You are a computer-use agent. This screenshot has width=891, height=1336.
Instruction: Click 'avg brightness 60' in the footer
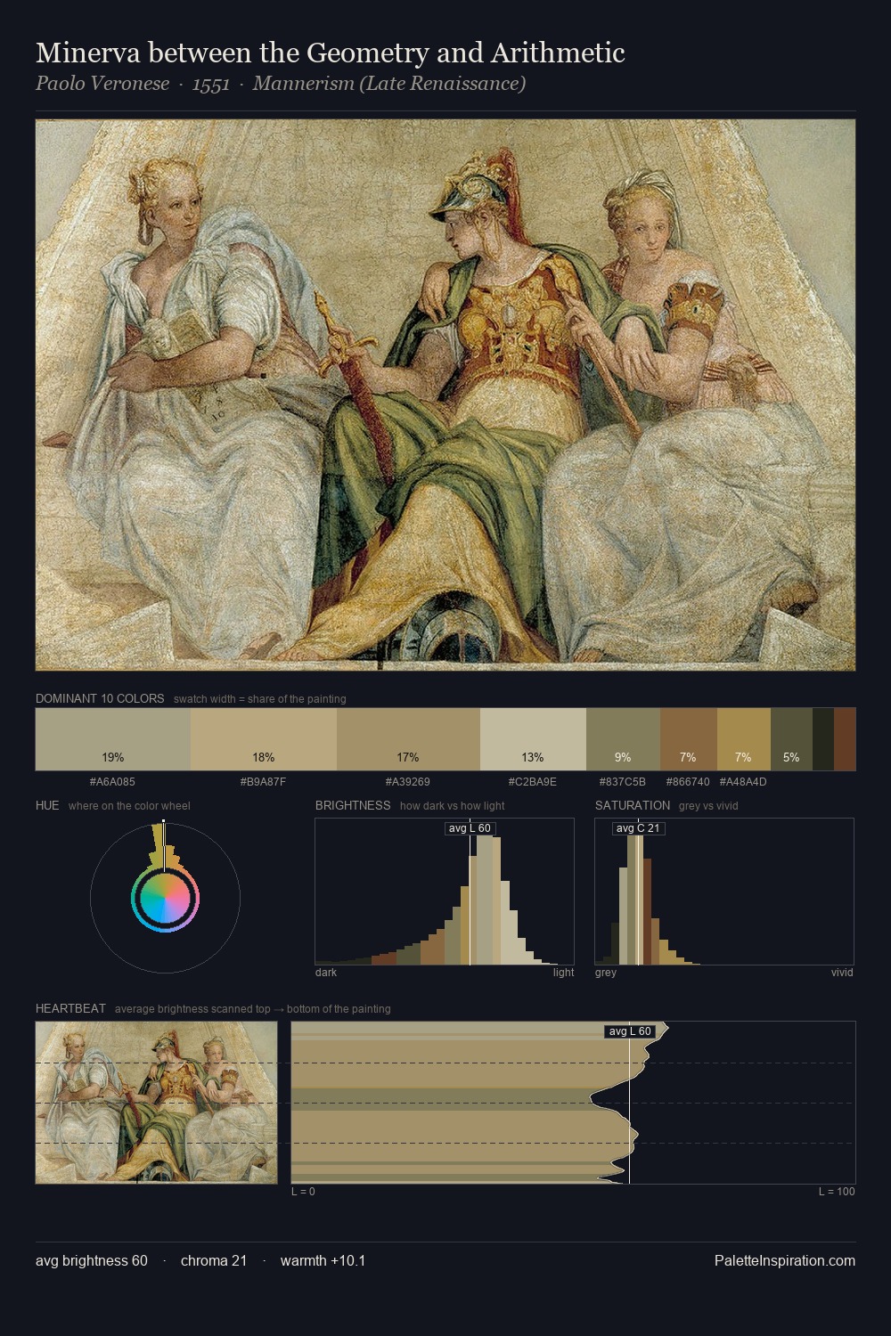coord(92,1260)
